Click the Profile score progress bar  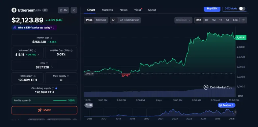[60, 100]
